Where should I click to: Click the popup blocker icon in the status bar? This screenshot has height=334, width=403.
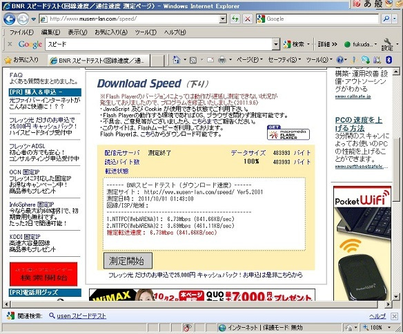coord(187,328)
